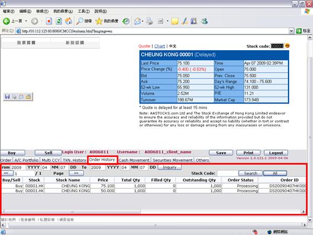313x235 pixels.
Task: Click the order table's horizontal scrollbar right arrow
Action: coord(303,212)
